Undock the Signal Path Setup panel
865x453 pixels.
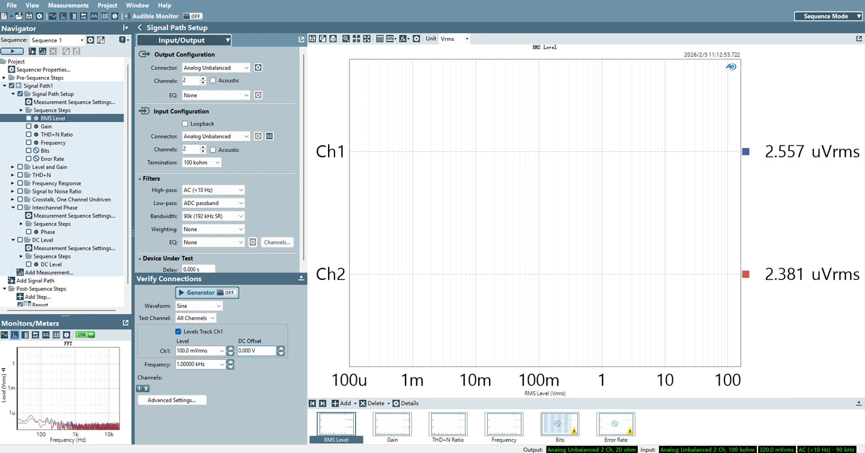(x=302, y=40)
